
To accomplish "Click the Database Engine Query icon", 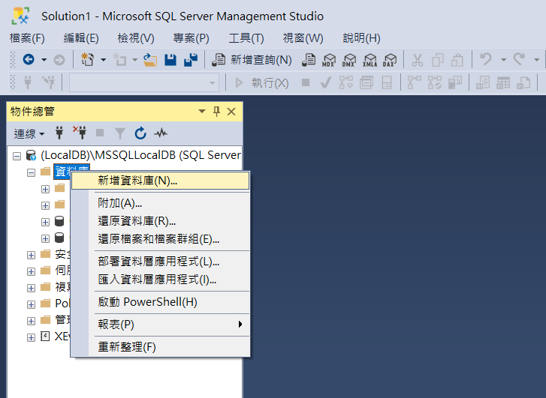I will pyautogui.click(x=309, y=60).
